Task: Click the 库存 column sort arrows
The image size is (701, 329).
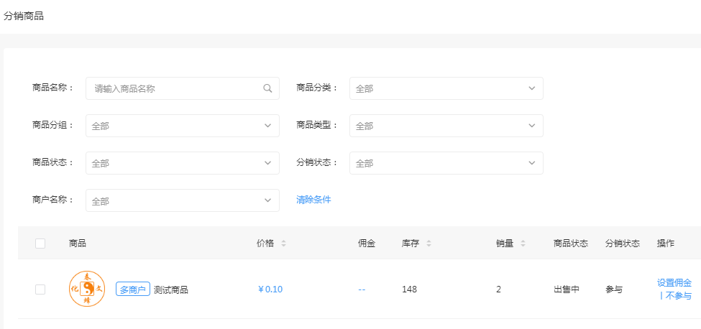Action: (429, 244)
